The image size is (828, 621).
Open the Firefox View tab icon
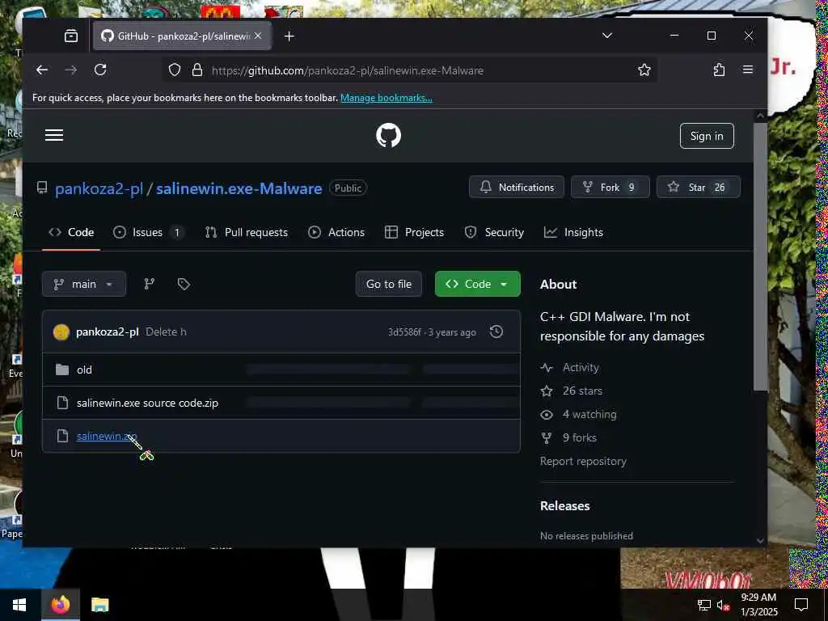pyautogui.click(x=71, y=36)
